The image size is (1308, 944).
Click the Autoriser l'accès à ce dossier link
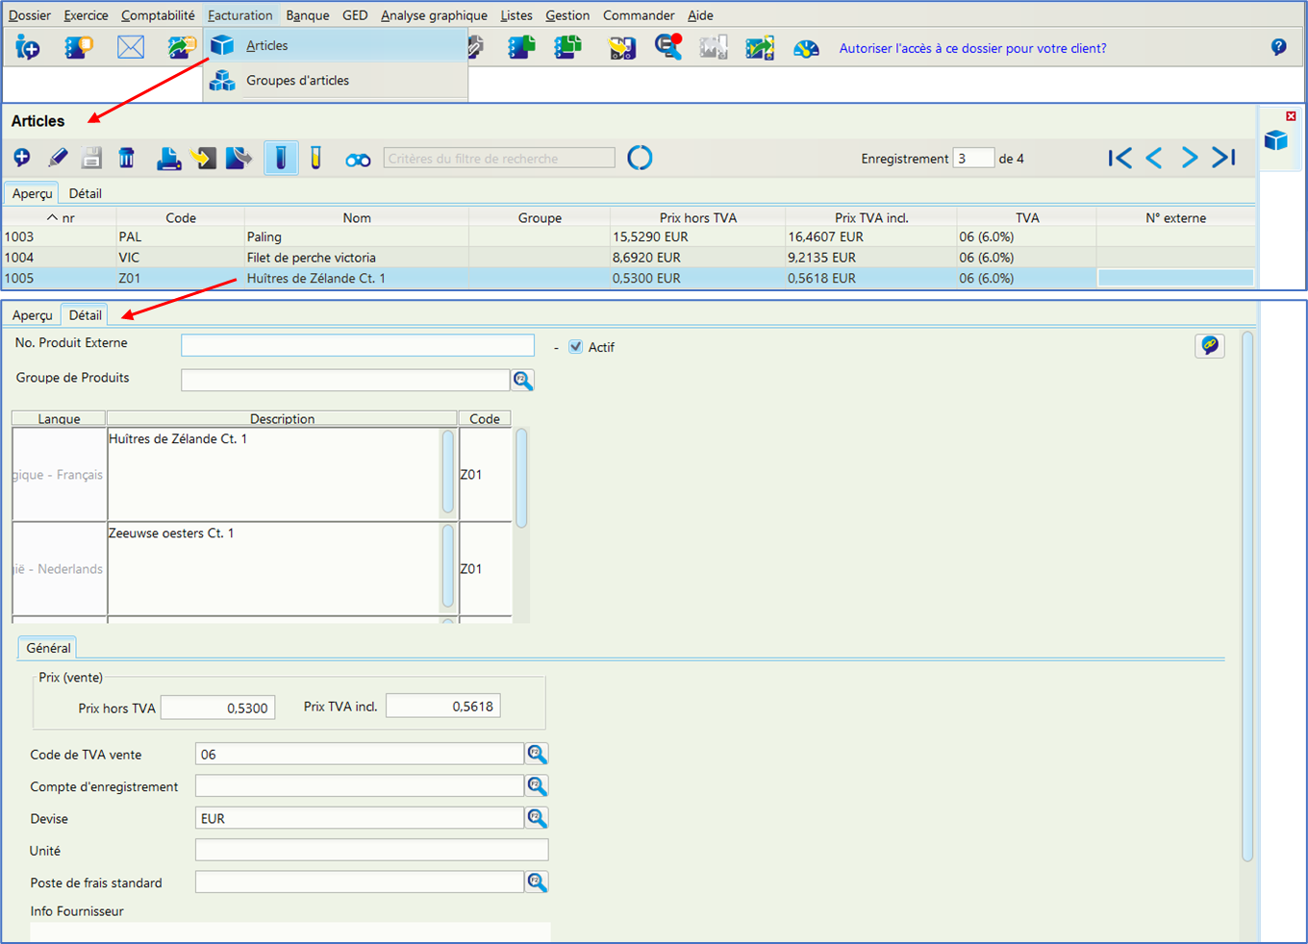click(972, 48)
